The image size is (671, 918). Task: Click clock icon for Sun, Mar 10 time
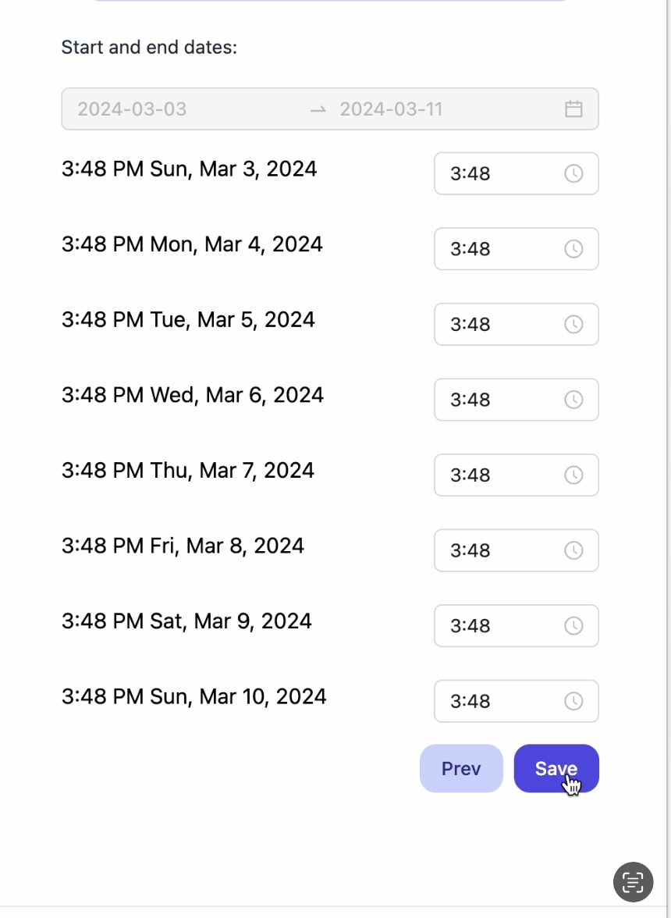(x=573, y=701)
